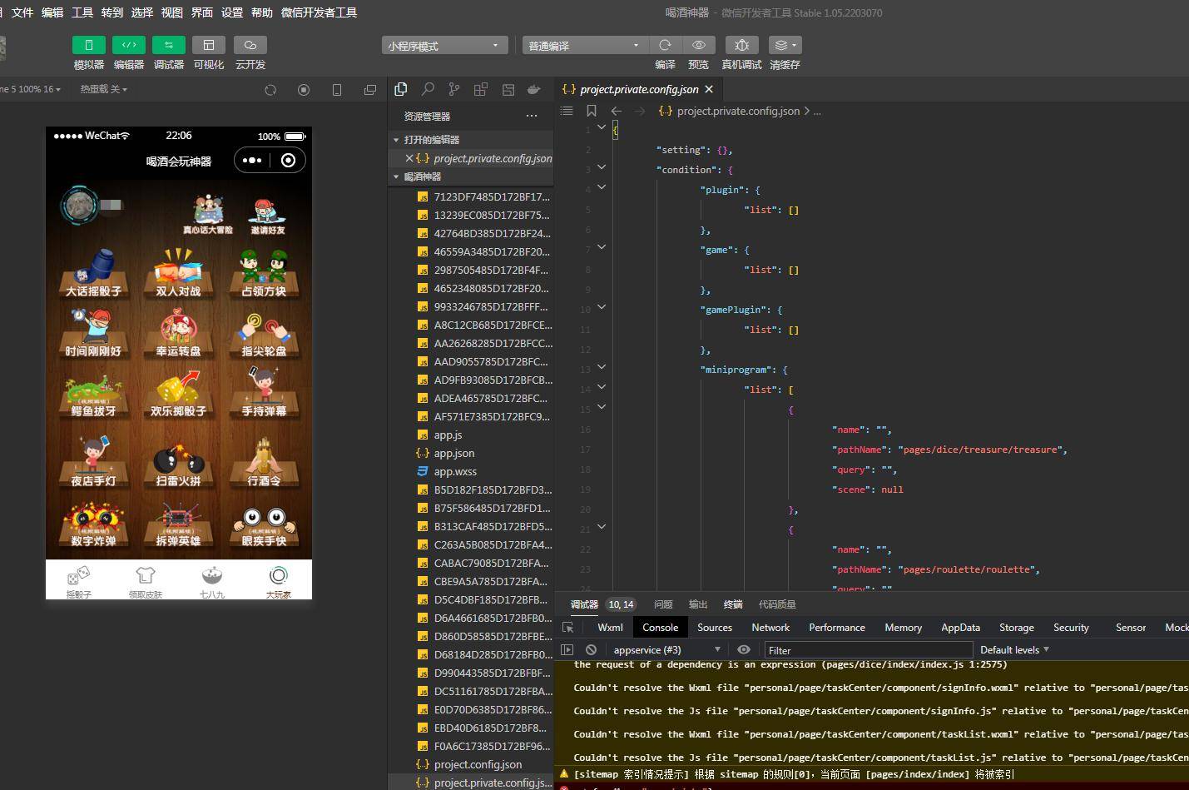The image size is (1189, 790).
Task: Click the simulator phone device icon
Action: coord(337,90)
